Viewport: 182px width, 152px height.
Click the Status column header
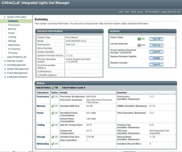[55, 93]
